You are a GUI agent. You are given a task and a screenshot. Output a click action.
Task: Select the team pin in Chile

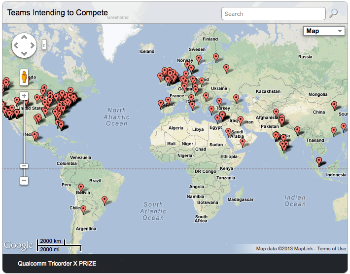(83, 209)
